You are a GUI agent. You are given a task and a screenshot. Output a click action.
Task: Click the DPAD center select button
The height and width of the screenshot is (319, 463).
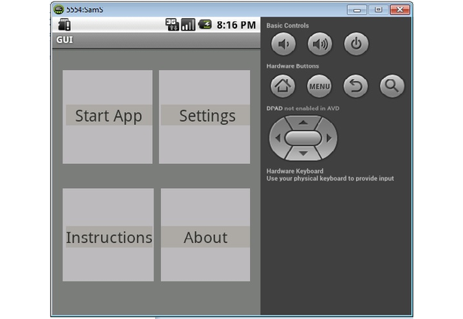(303, 138)
